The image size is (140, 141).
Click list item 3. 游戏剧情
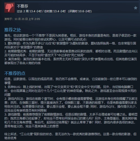tap(71, 120)
